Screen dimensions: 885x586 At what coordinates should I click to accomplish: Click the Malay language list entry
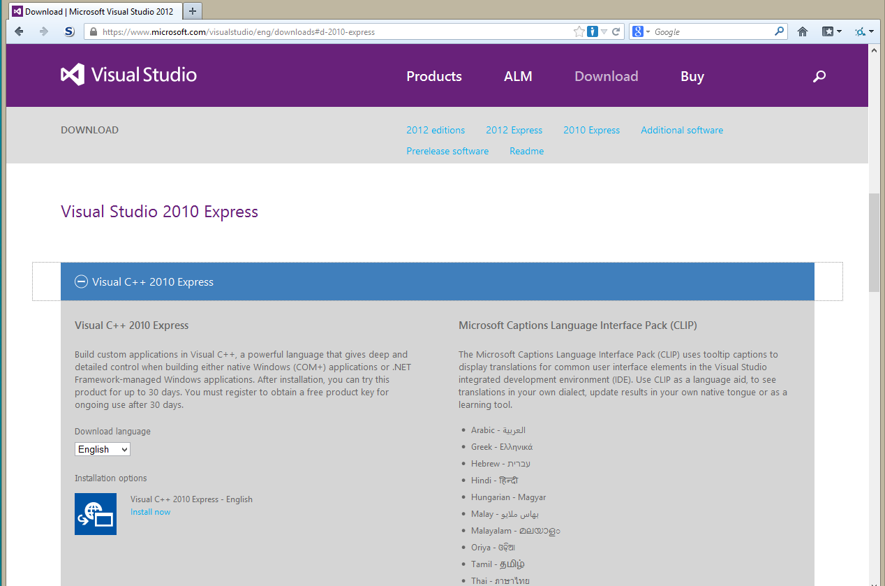pos(505,514)
